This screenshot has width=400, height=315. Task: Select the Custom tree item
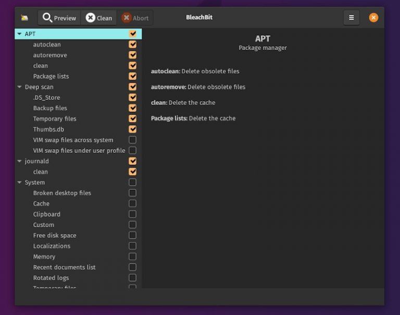(43, 225)
